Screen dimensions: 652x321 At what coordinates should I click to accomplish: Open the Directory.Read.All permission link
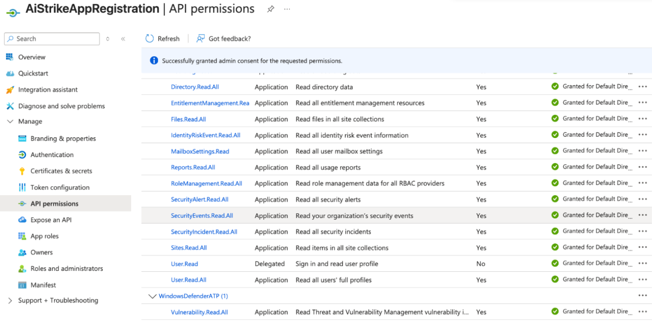[x=195, y=87]
